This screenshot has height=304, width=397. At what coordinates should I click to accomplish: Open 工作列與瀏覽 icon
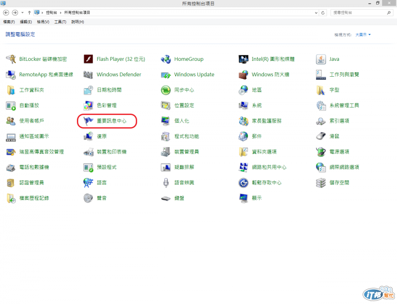pos(321,75)
